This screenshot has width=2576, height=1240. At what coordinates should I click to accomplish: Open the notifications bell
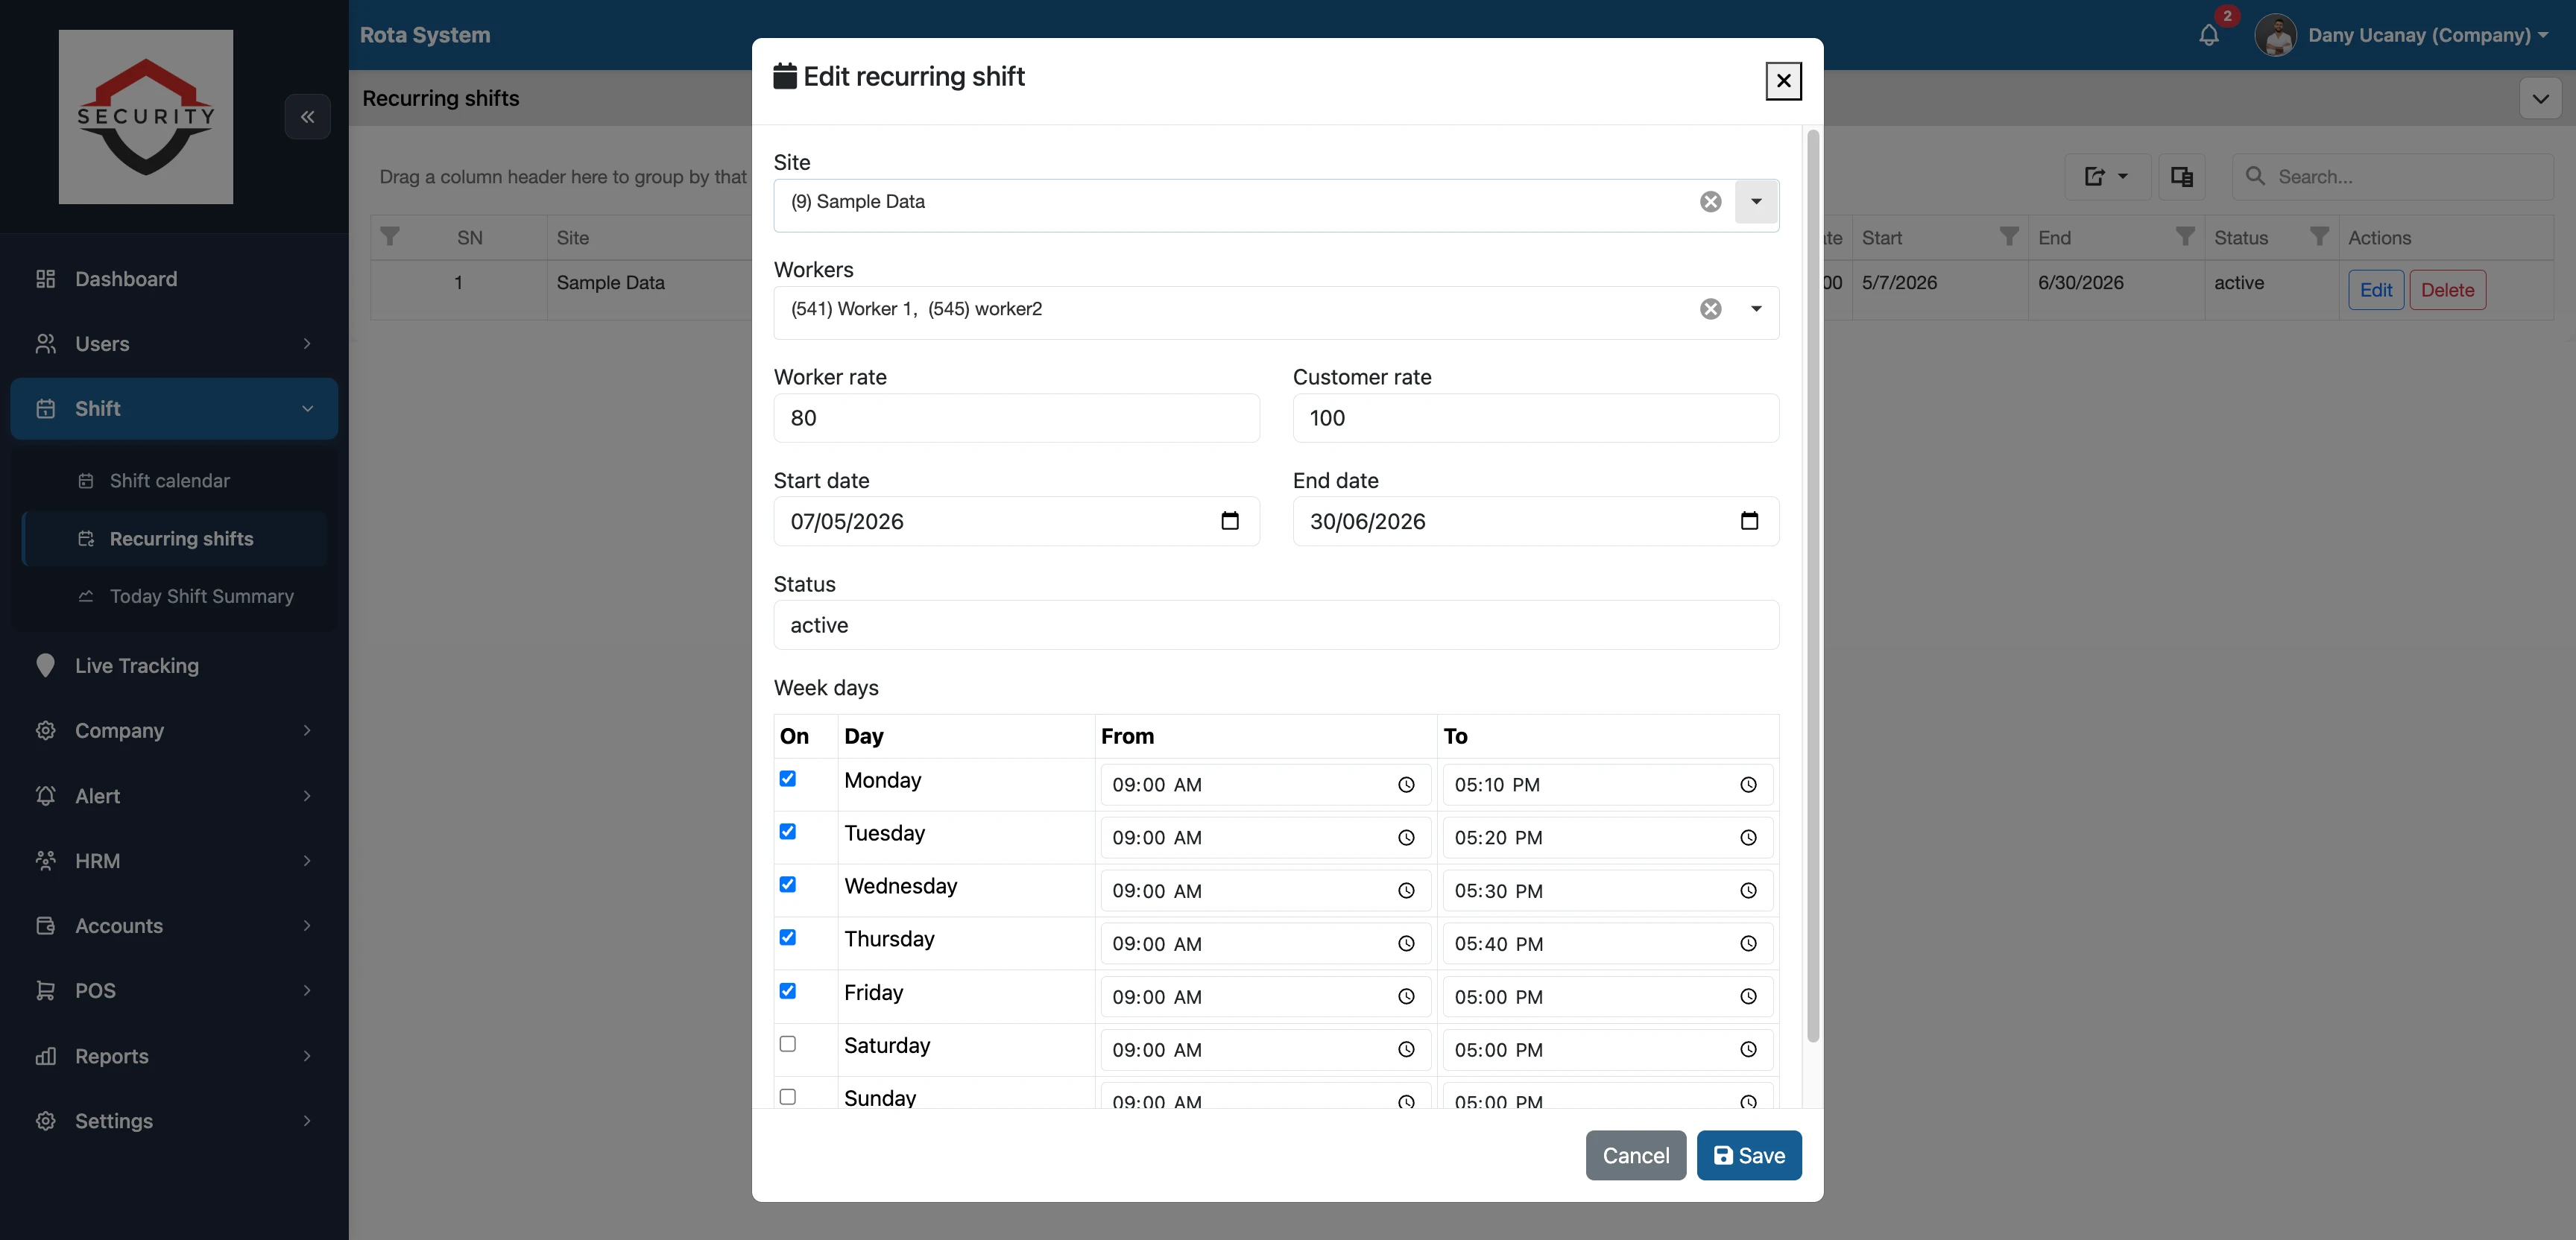click(2209, 35)
